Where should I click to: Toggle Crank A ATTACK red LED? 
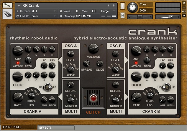coord(18,63)
